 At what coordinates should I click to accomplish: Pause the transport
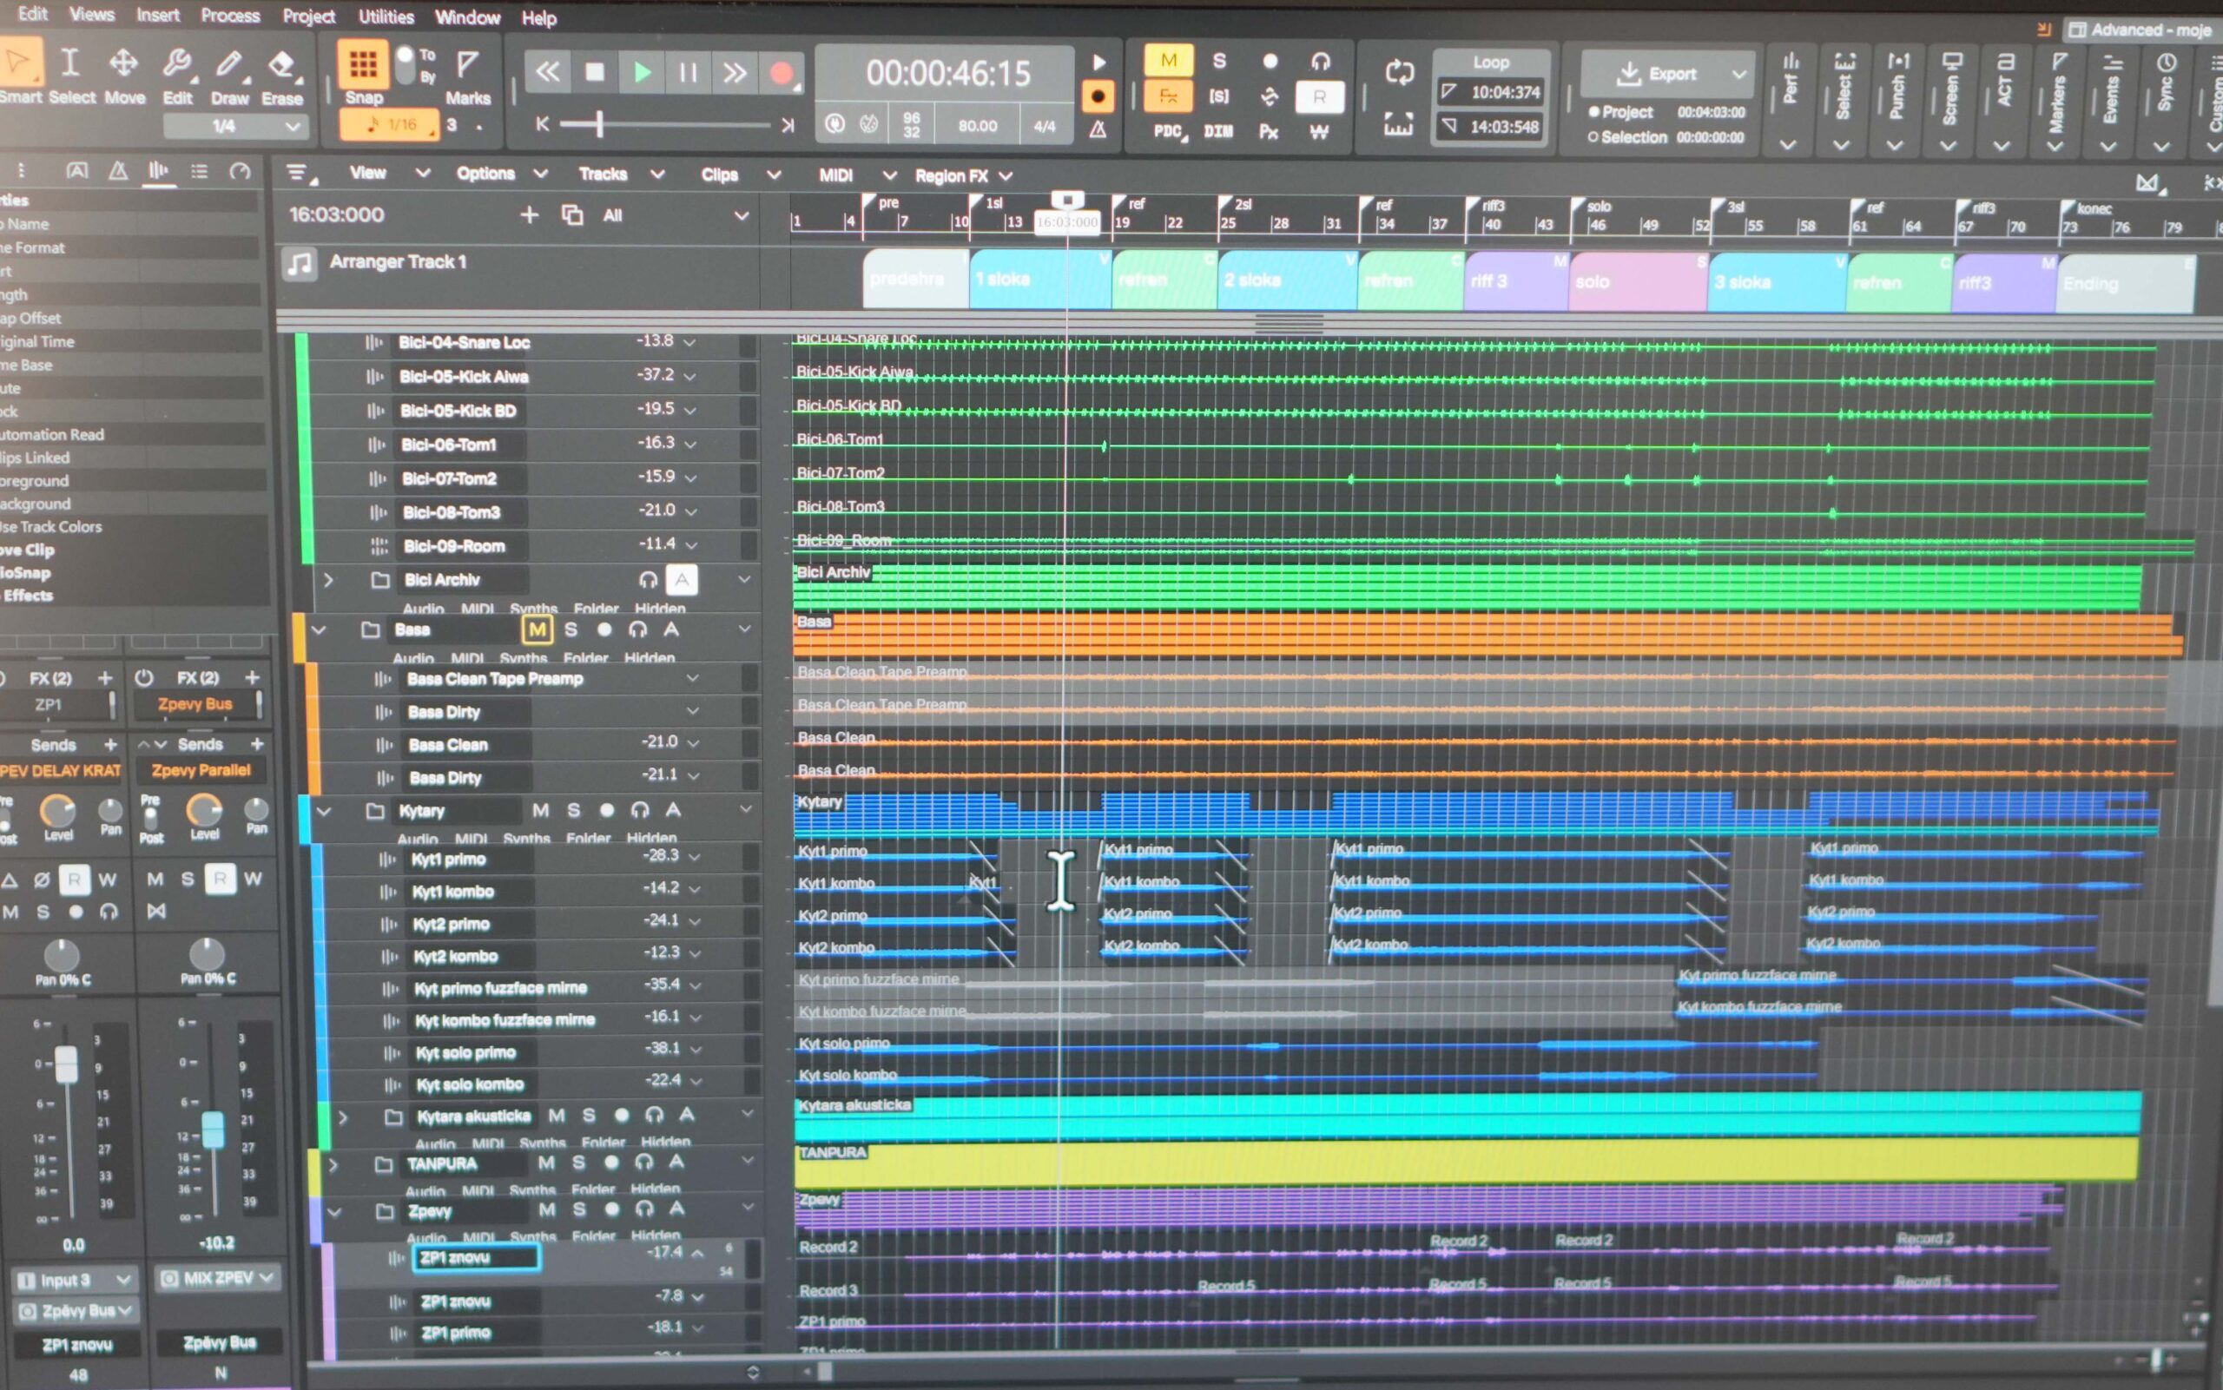pos(688,72)
